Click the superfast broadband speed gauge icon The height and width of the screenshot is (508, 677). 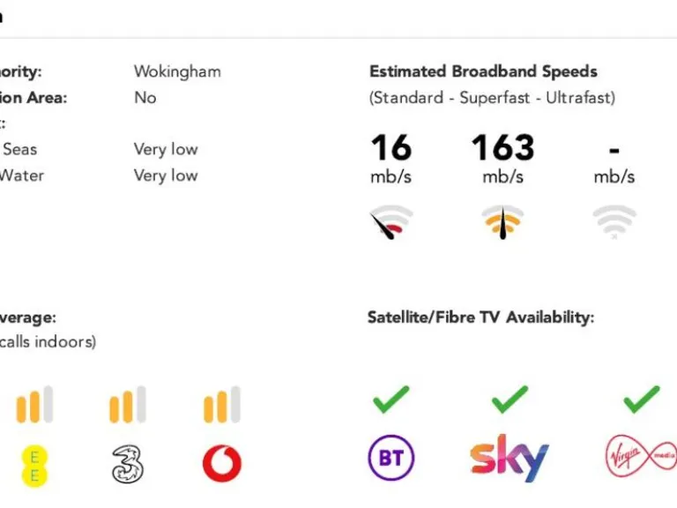tap(502, 222)
